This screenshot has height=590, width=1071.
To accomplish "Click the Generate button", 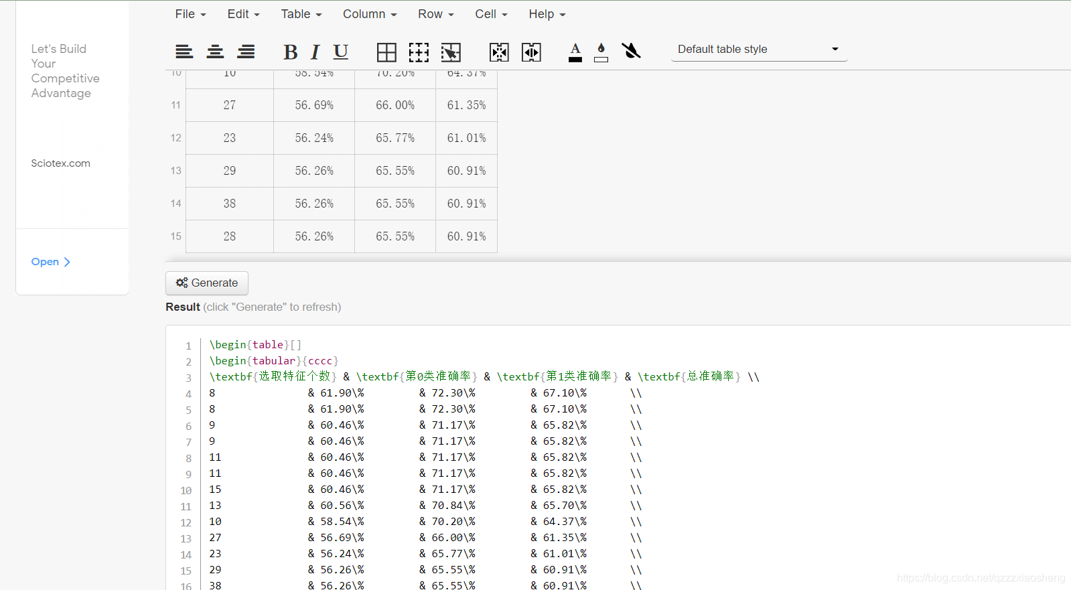I will coord(207,283).
